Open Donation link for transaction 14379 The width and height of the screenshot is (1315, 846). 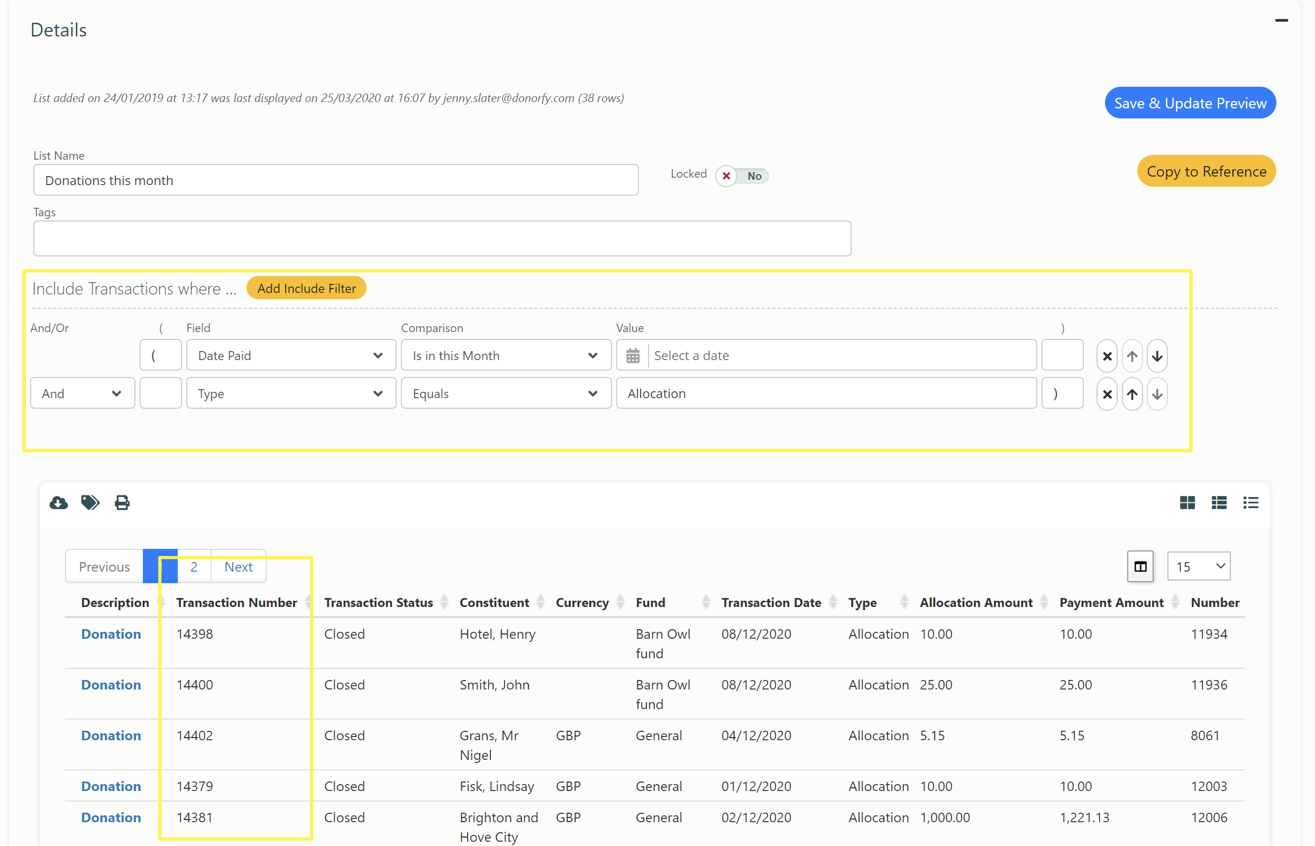(x=111, y=786)
